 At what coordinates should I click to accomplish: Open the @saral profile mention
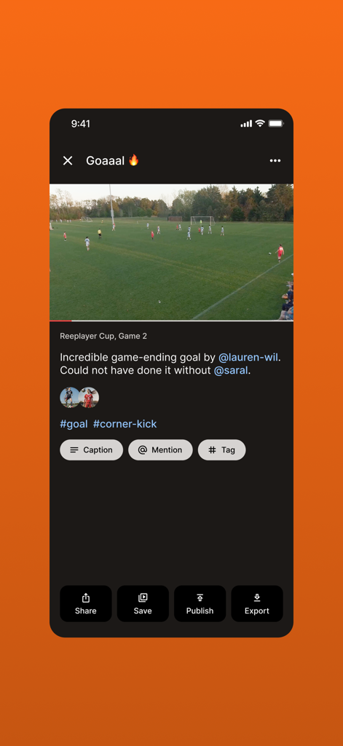pos(231,370)
